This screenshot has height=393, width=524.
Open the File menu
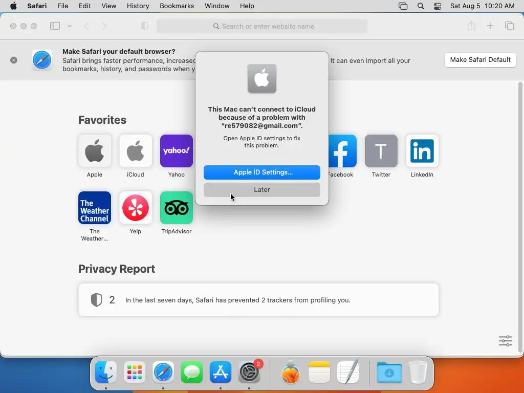[63, 6]
